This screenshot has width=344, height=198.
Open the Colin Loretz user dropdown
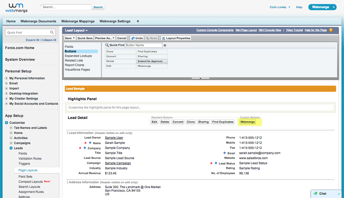point(280,7)
